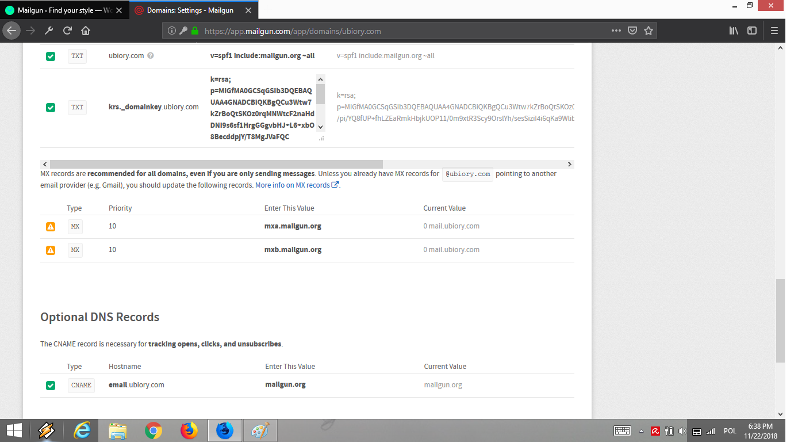This screenshot has height=442, width=798.
Task: Go back to the previous page
Action: (12, 31)
